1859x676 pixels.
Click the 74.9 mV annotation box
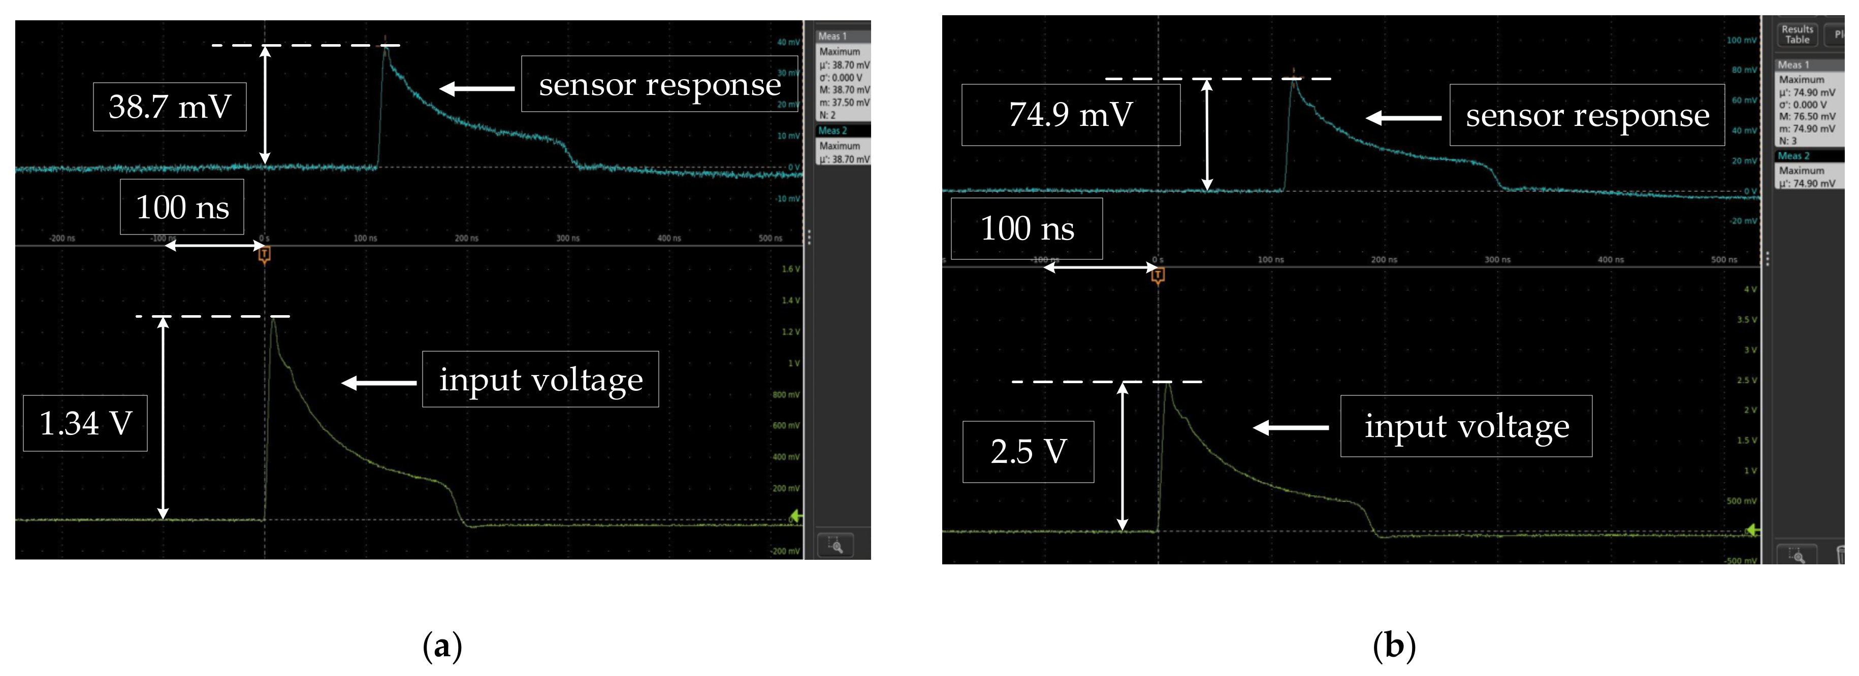click(1070, 115)
